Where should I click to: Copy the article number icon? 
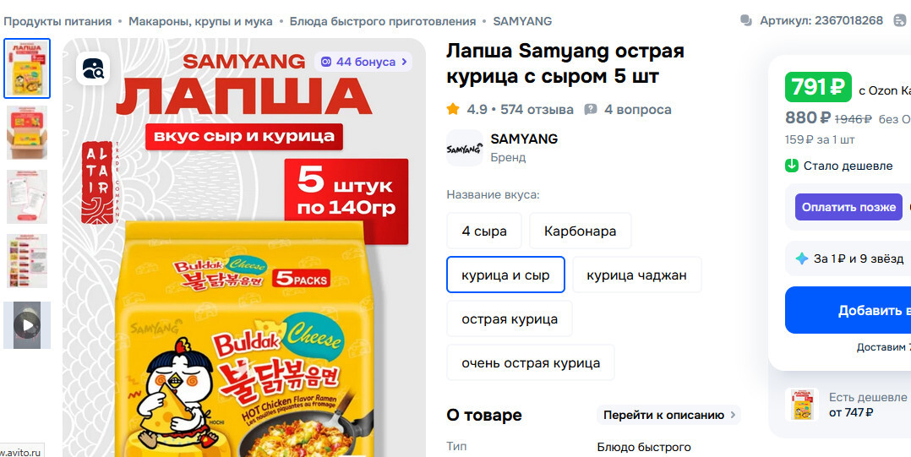click(899, 21)
